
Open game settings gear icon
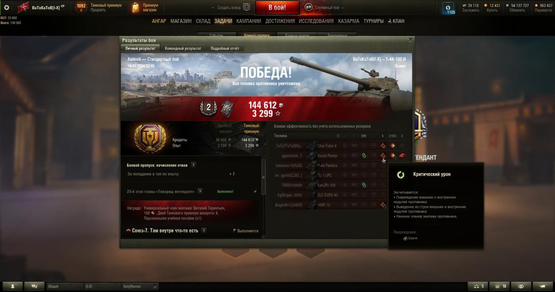click(x=6, y=7)
